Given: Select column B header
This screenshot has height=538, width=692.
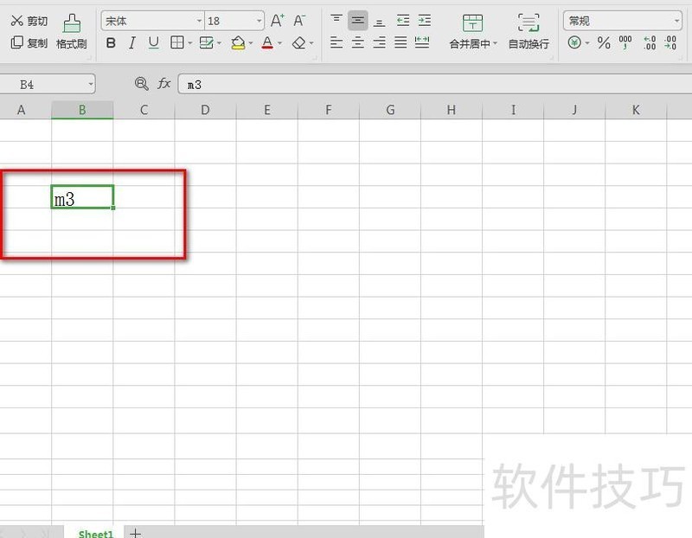Looking at the screenshot, I should click(82, 110).
